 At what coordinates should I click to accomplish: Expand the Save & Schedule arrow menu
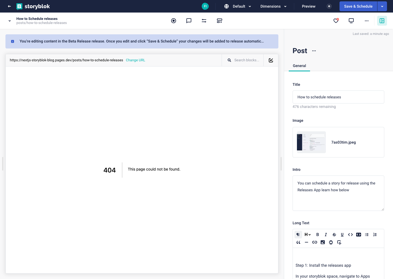point(382,6)
